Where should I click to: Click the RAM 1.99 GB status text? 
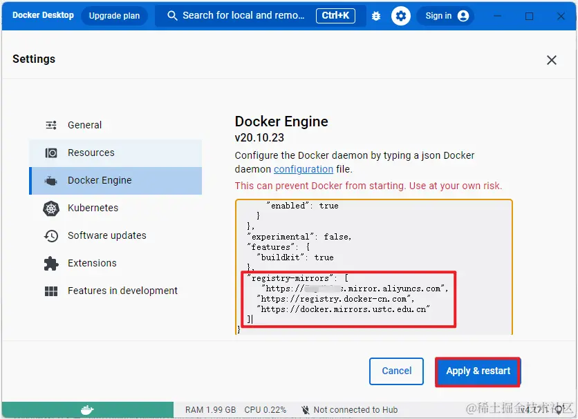click(x=210, y=410)
